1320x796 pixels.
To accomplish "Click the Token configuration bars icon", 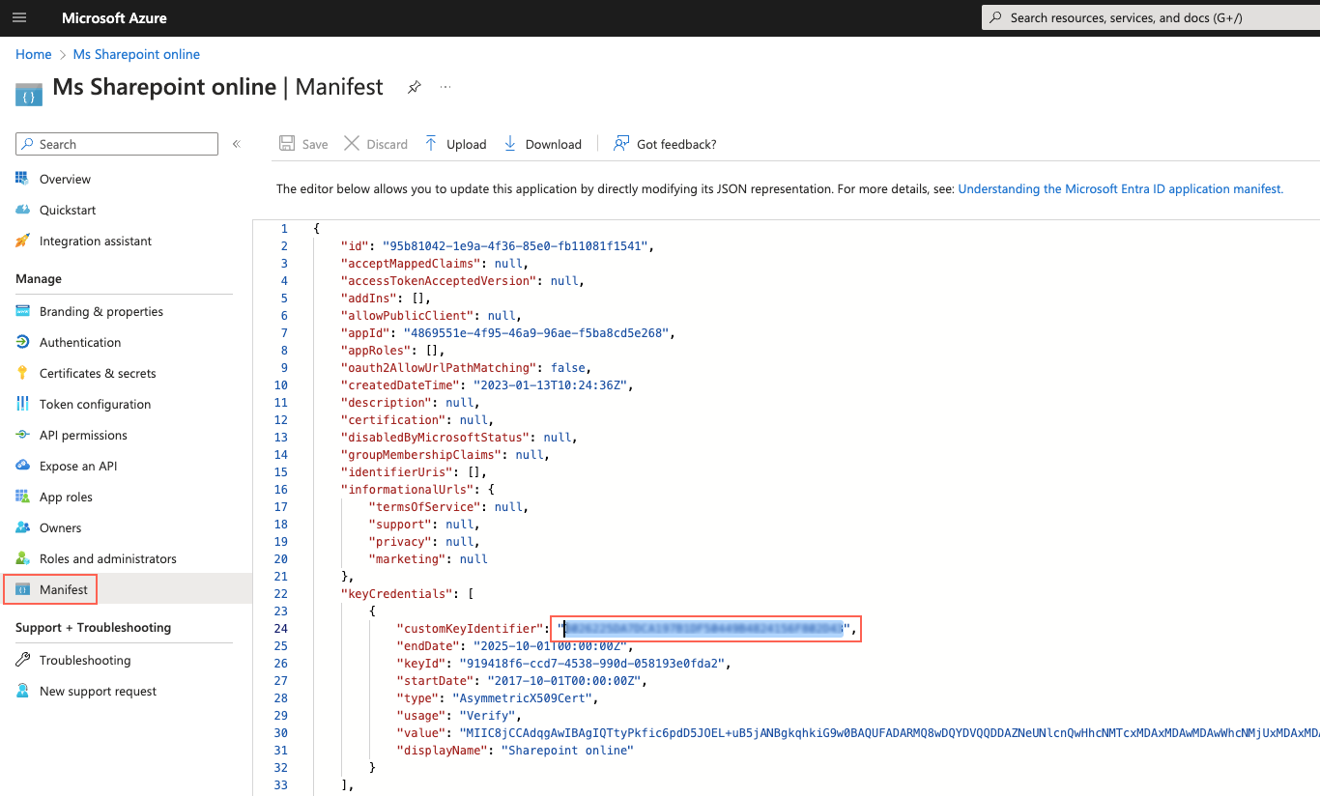I will (22, 404).
